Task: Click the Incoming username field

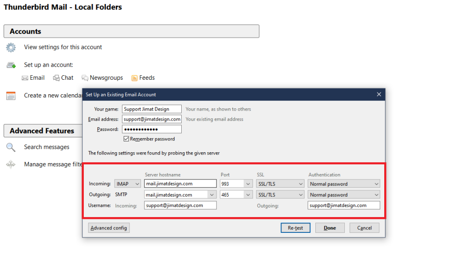Action: (x=180, y=205)
